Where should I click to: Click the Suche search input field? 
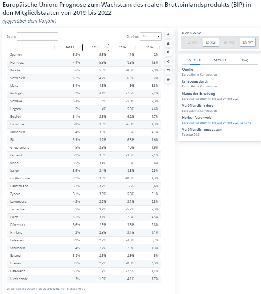point(37,37)
